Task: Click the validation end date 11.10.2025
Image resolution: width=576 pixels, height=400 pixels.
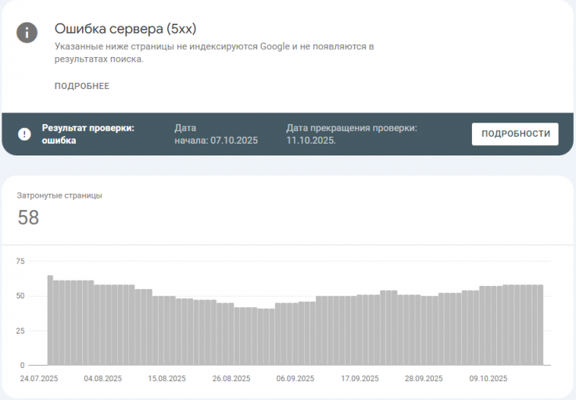Action: pos(311,141)
